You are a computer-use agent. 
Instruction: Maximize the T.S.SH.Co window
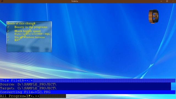(x=167, y=1)
